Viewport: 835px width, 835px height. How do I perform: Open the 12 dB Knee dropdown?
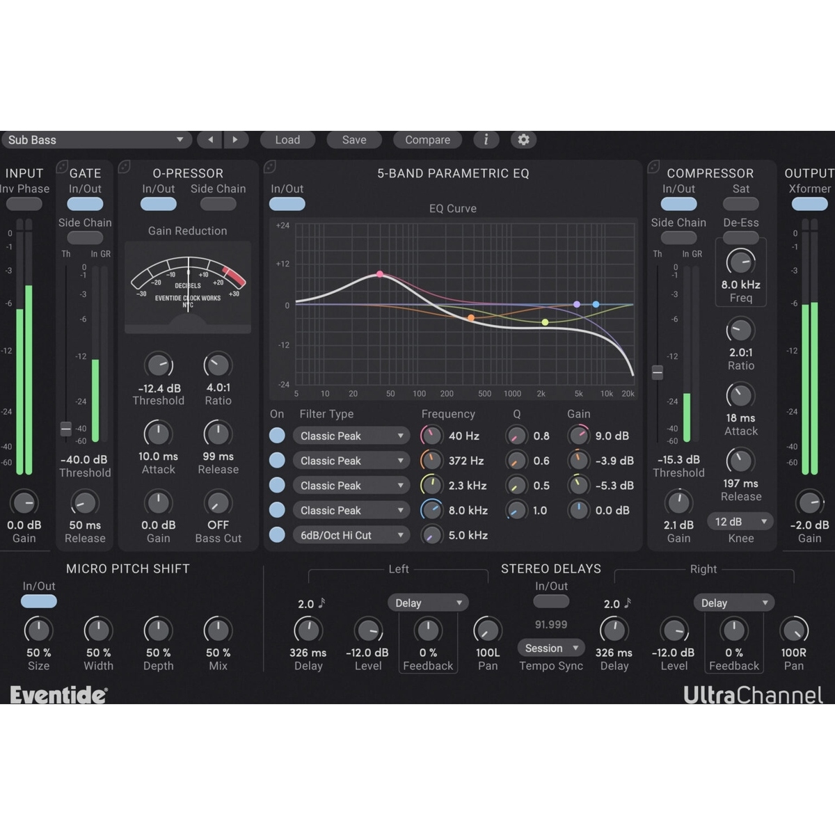740,522
